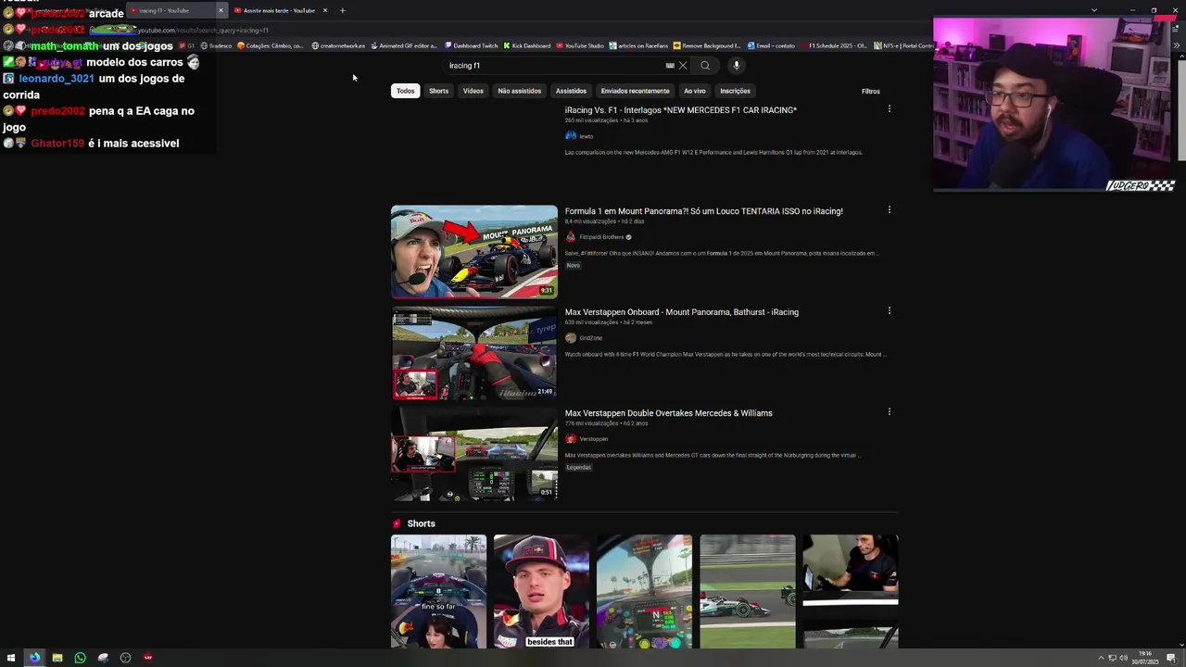Open more options for iRacing Vs. F1 Interlagos video
This screenshot has height=667, width=1186.
tap(889, 109)
